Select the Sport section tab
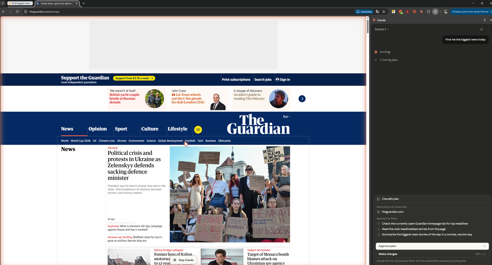492x265 pixels. (x=121, y=129)
